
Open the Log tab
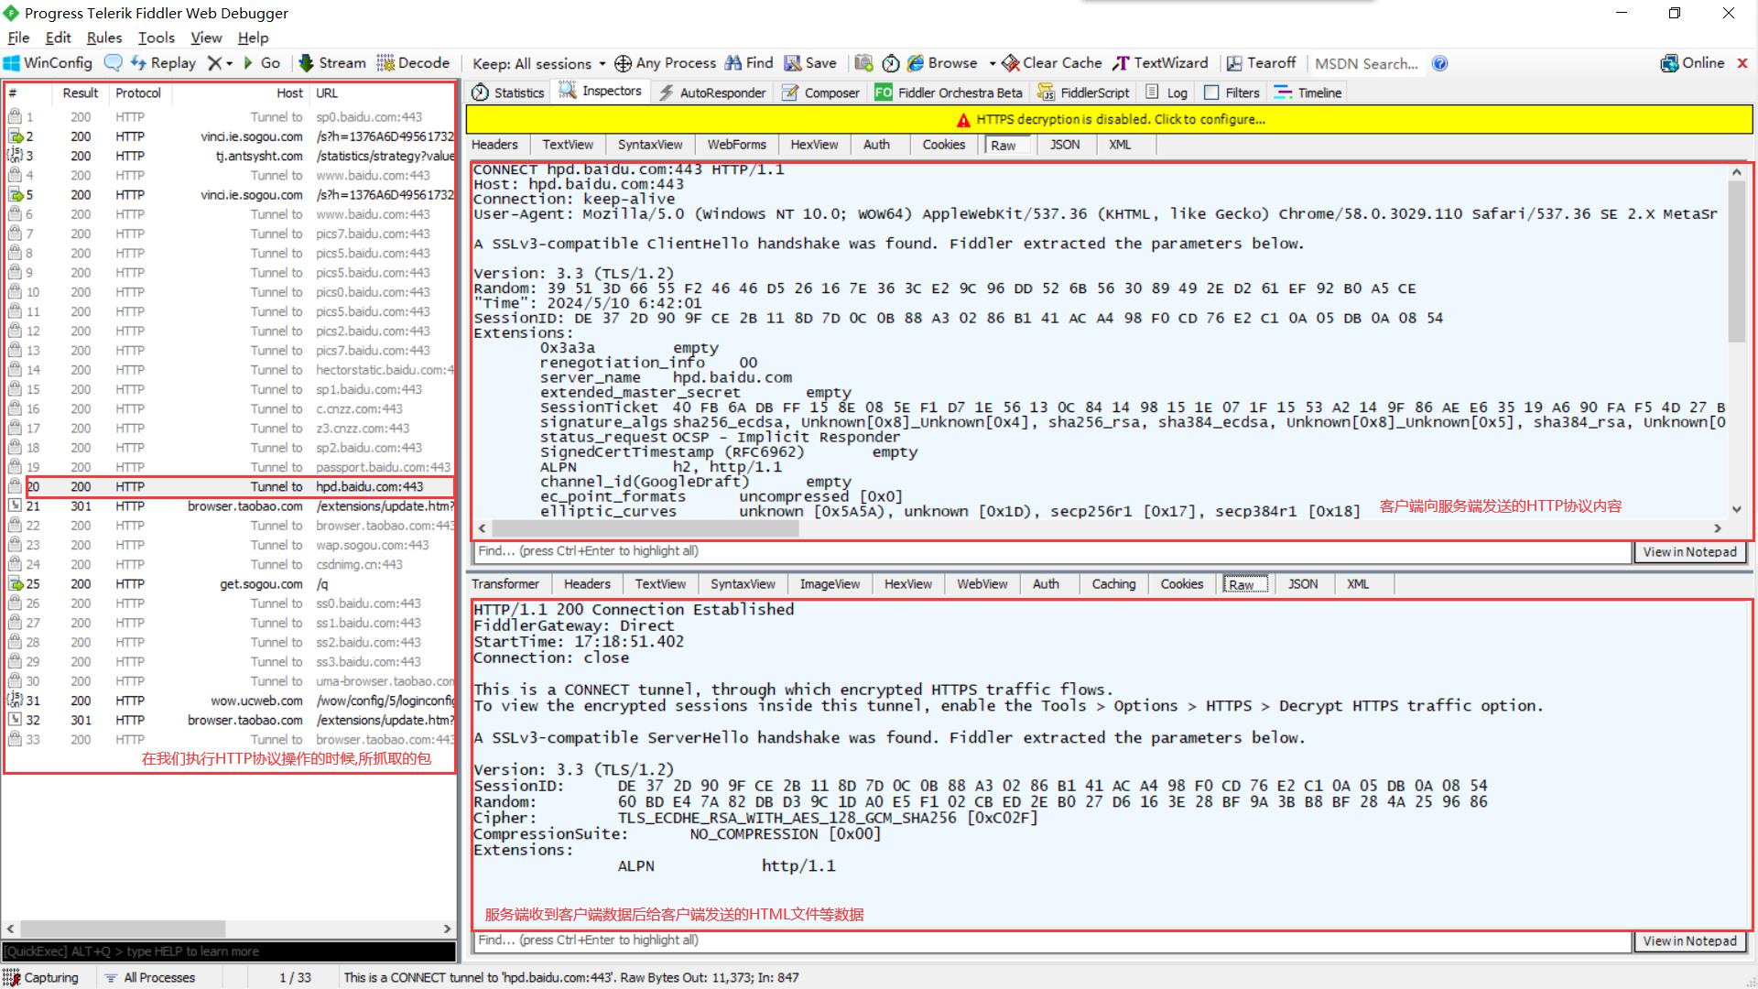coord(1167,92)
